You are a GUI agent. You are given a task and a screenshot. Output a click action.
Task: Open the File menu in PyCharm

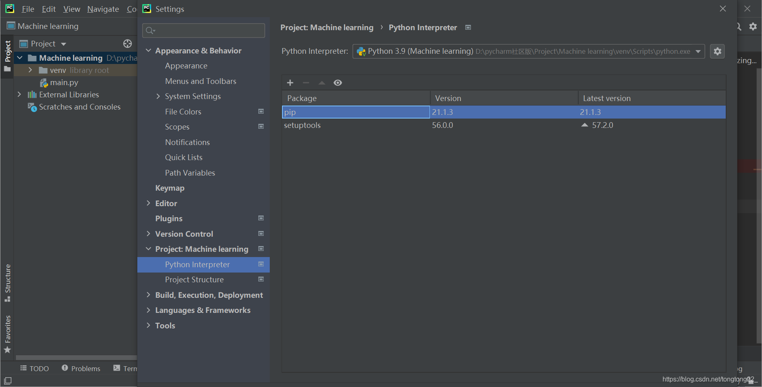click(x=28, y=9)
